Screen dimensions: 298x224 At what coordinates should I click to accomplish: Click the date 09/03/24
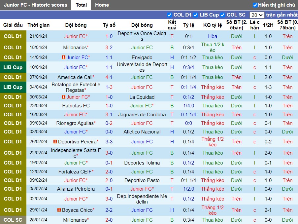coord(38,123)
